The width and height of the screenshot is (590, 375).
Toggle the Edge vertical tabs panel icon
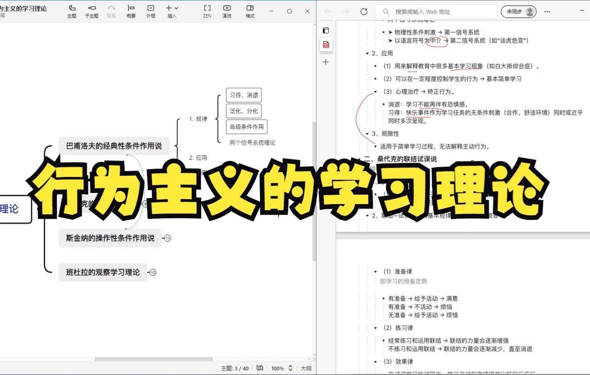click(x=325, y=30)
